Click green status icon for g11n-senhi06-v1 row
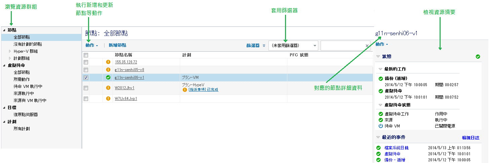 (x=108, y=77)
